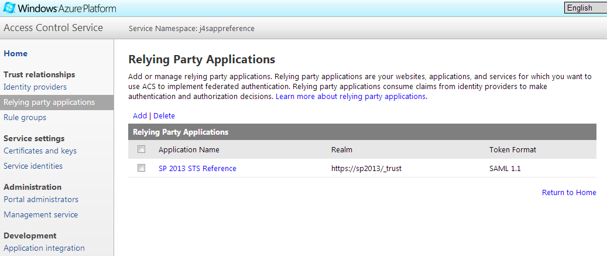607x256 pixels.
Task: Open Portal administrators page
Action: 40,199
